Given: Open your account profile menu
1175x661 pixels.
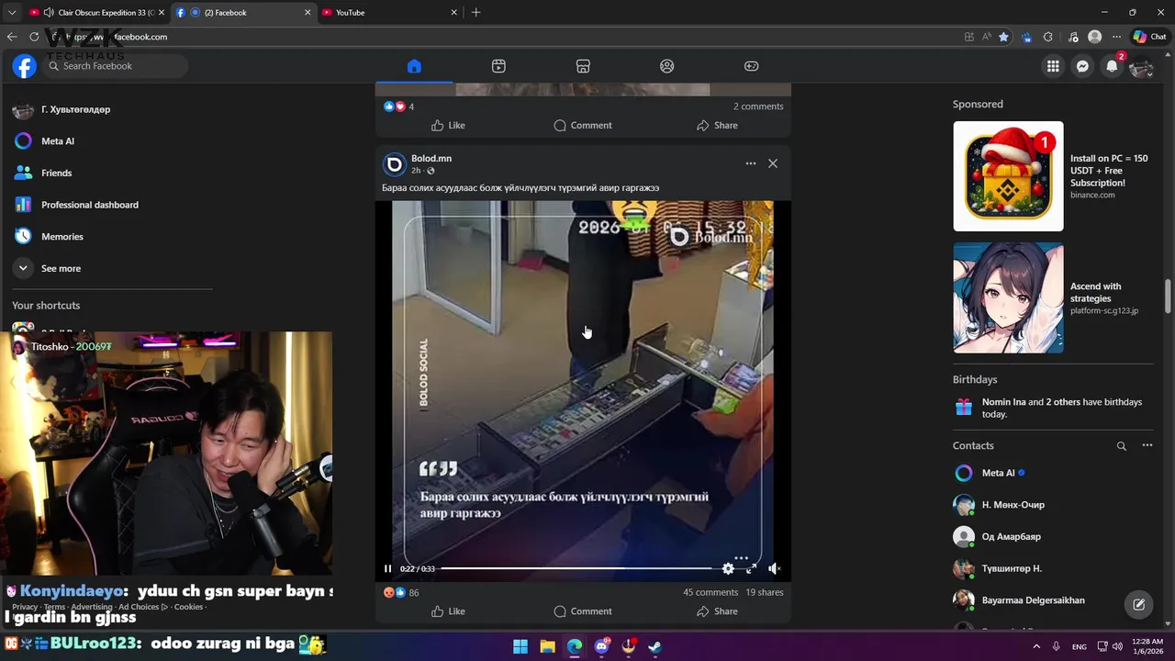Looking at the screenshot, I should [1141, 66].
